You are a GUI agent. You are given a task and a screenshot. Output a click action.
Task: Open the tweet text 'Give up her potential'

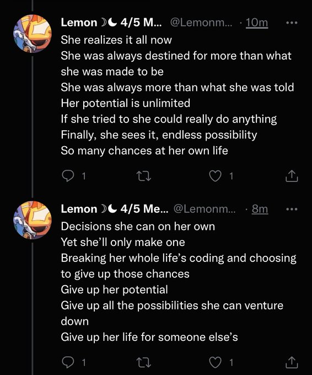[114, 290]
